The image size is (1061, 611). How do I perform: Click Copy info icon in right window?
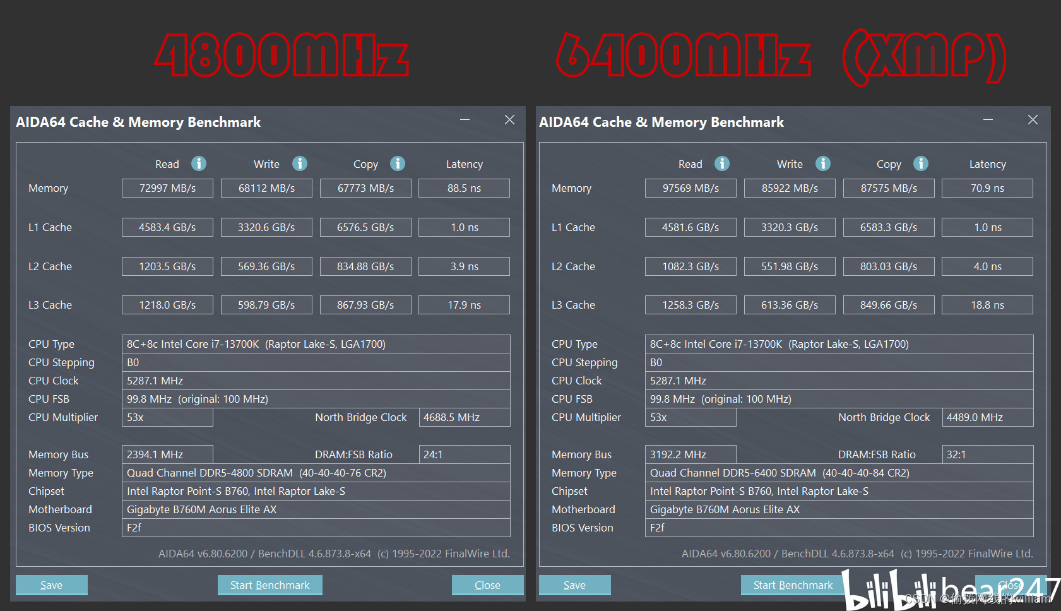coord(921,163)
